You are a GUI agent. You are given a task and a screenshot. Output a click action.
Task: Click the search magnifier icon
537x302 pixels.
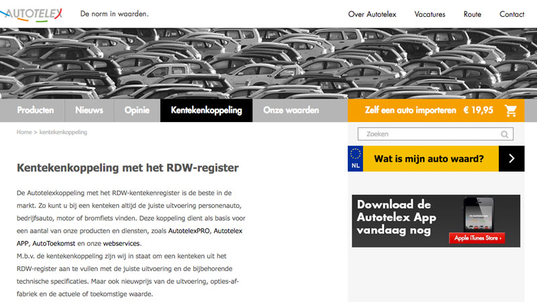(505, 134)
